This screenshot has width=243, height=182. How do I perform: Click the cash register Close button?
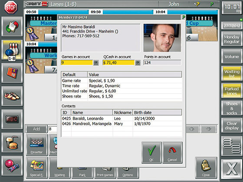pos(206,168)
